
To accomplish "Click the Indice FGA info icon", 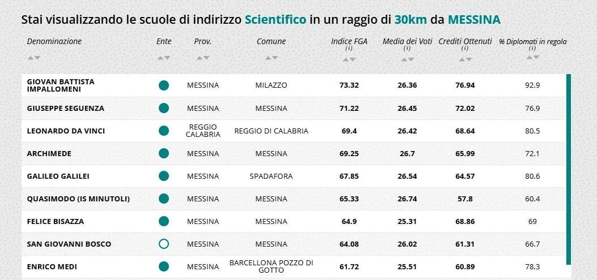I will point(349,49).
